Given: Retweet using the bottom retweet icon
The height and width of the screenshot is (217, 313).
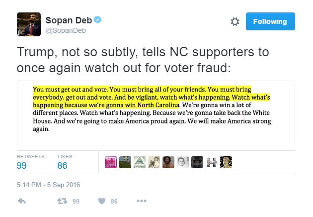Looking at the screenshot, I should pos(63,201).
